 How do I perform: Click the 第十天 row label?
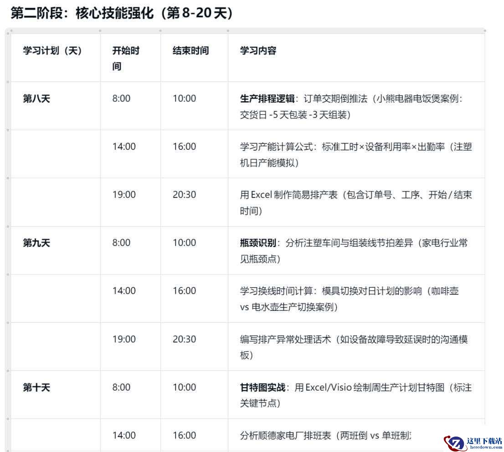click(x=36, y=387)
